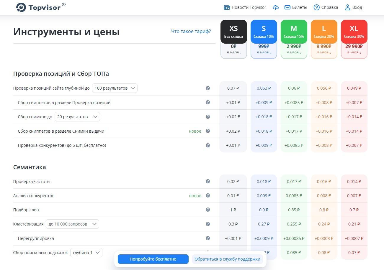Click the 'новое' label in Анализ конкурентов row
The height and width of the screenshot is (270, 384).
click(x=195, y=196)
